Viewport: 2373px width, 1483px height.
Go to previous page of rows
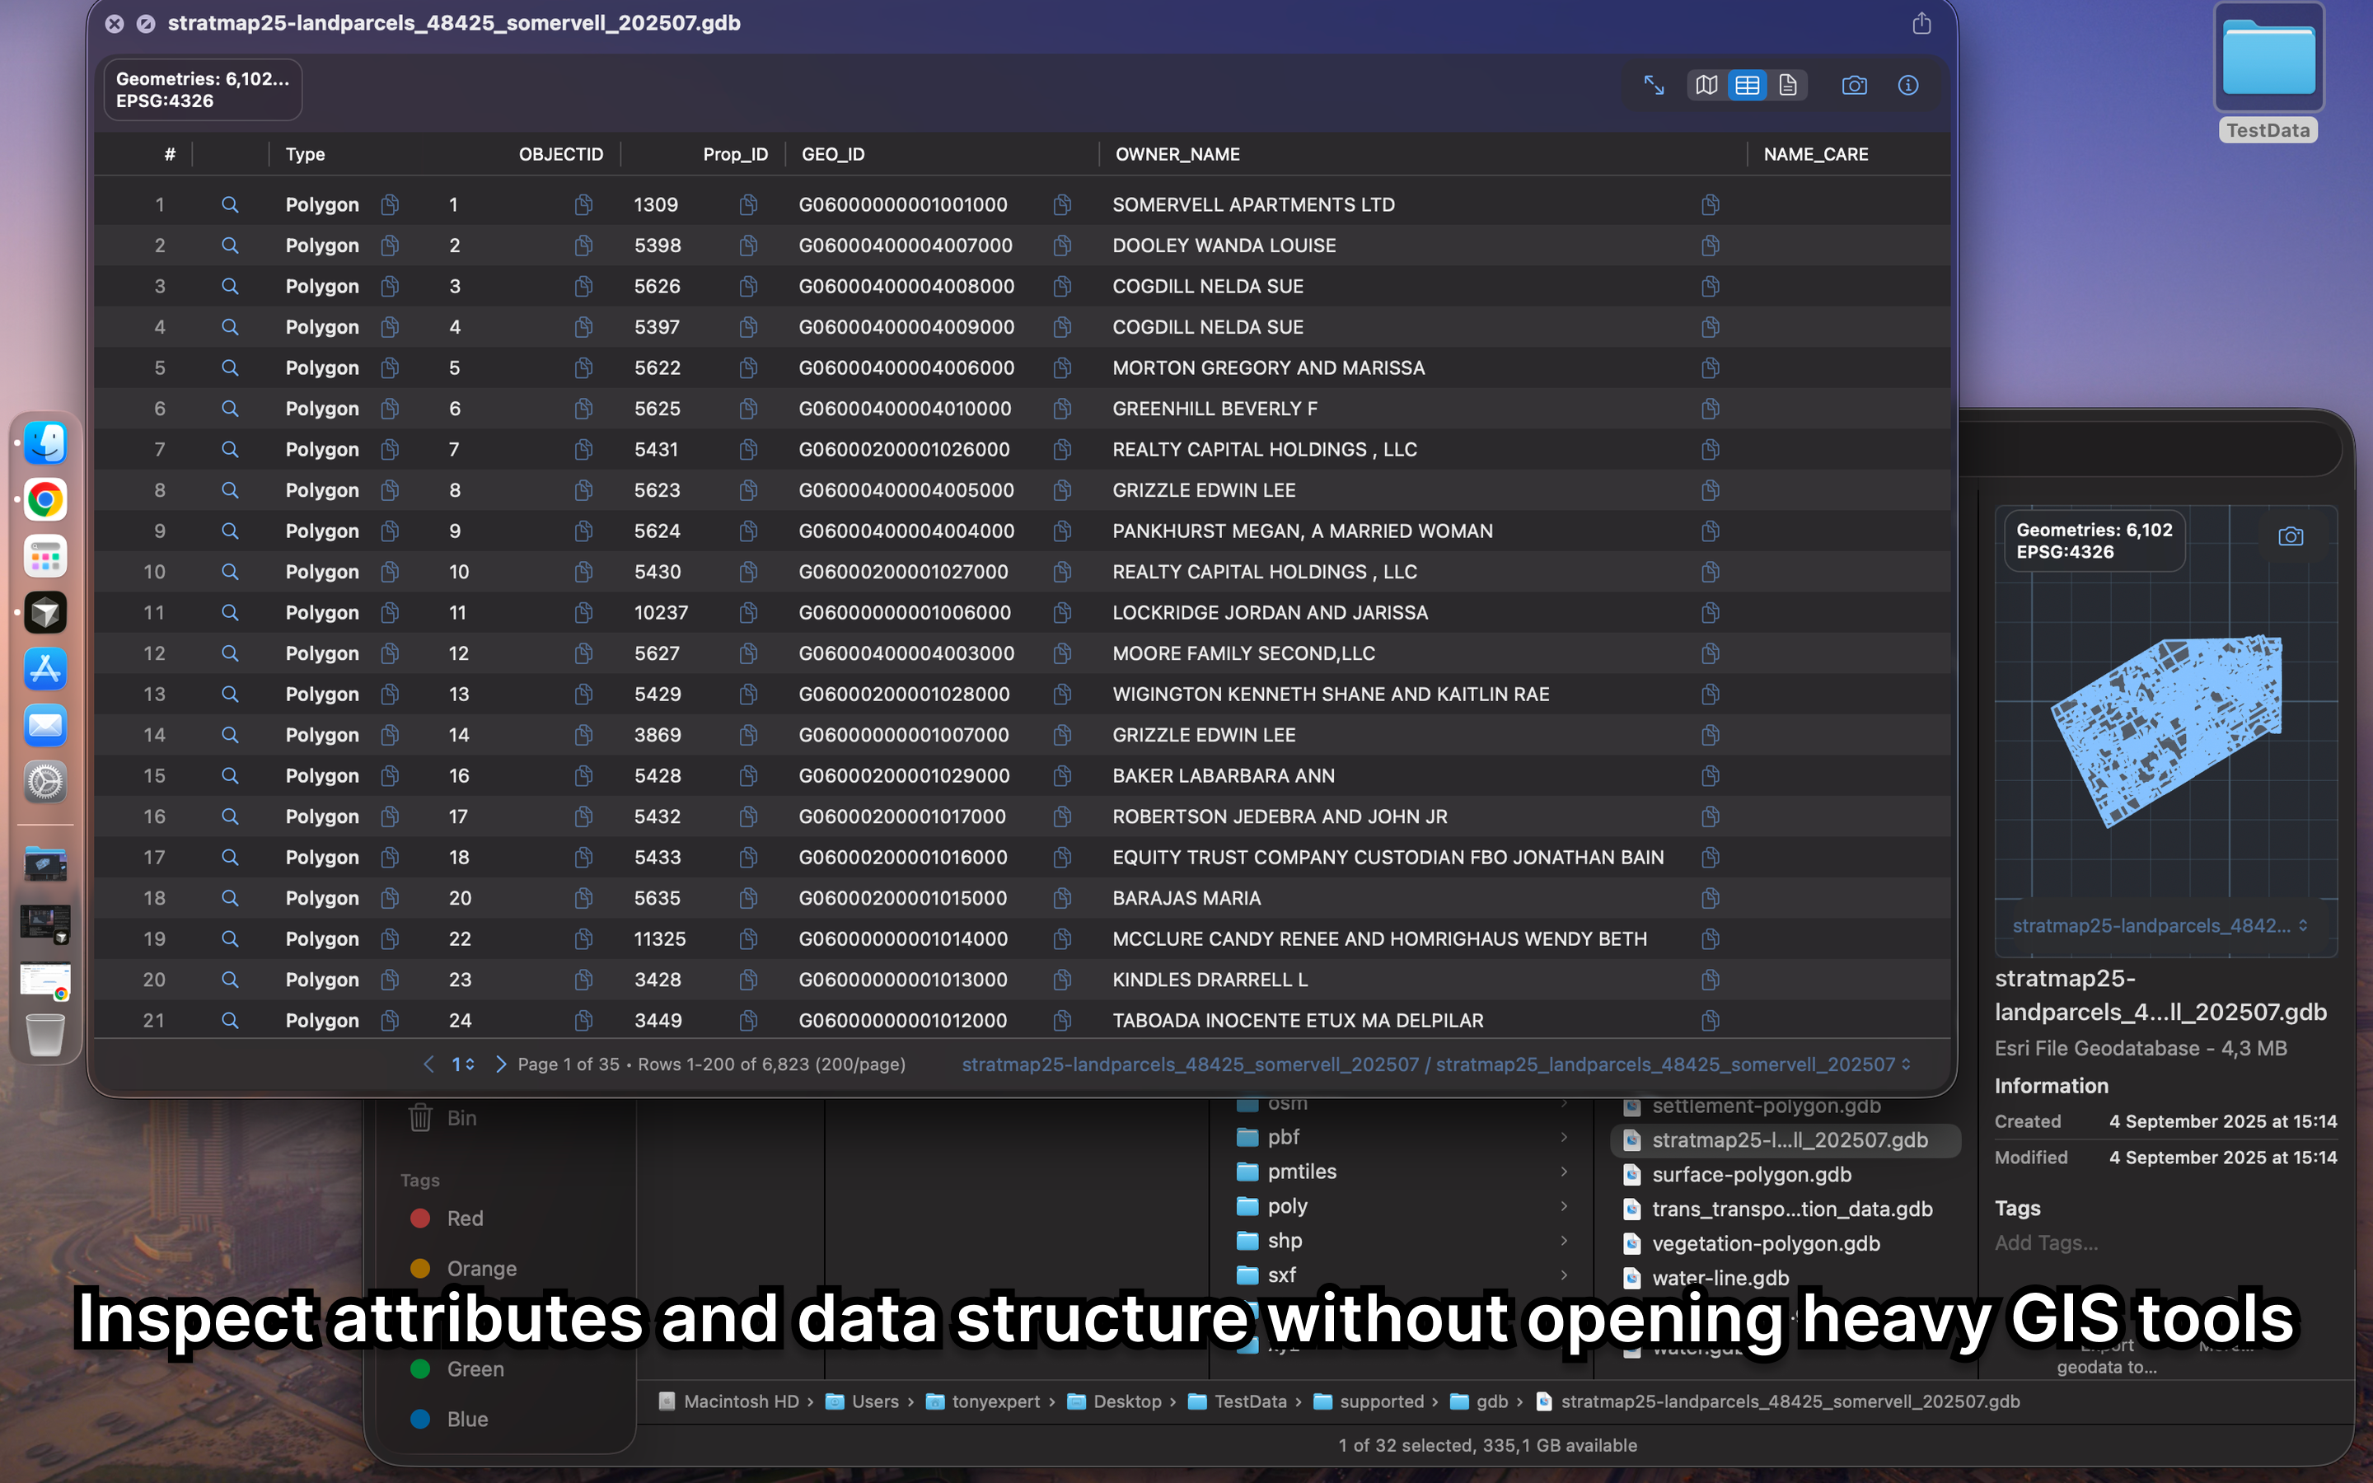[x=428, y=1064]
